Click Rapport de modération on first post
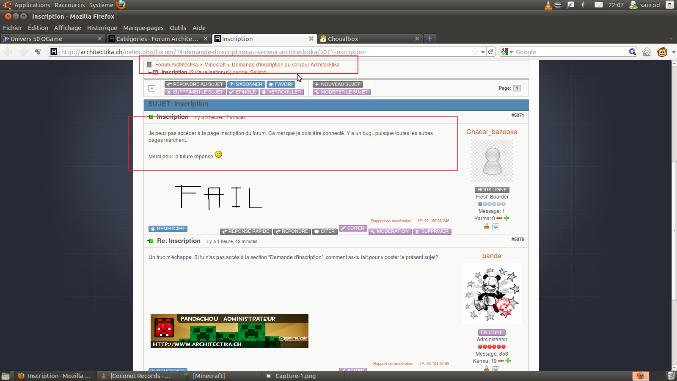This screenshot has height=381, width=677. coord(391,221)
